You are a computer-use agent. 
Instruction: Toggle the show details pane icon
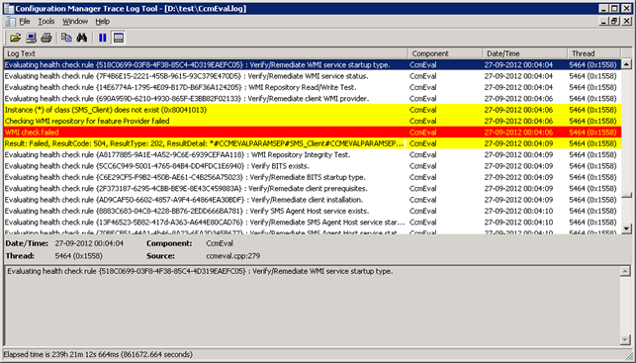coord(119,38)
